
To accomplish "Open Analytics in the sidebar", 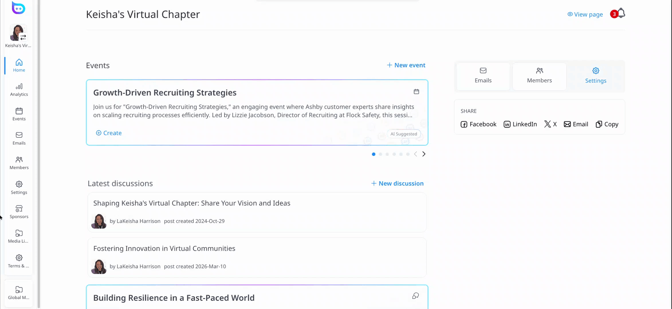I will click(19, 90).
